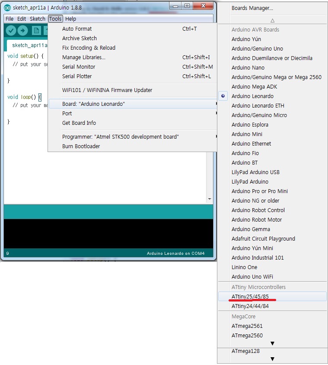Select Arduino BT board
Screen dimensions: 328x365
coord(272,163)
